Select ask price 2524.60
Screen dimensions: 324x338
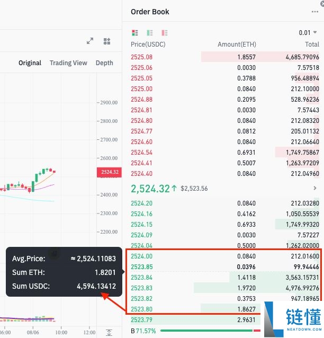141,142
